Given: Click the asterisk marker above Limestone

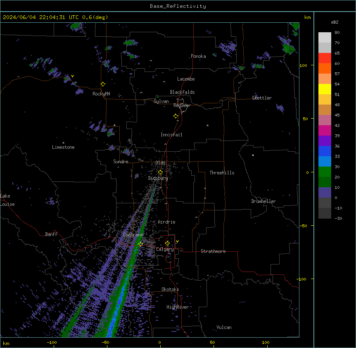Looking at the screenshot, I should 63,143.
